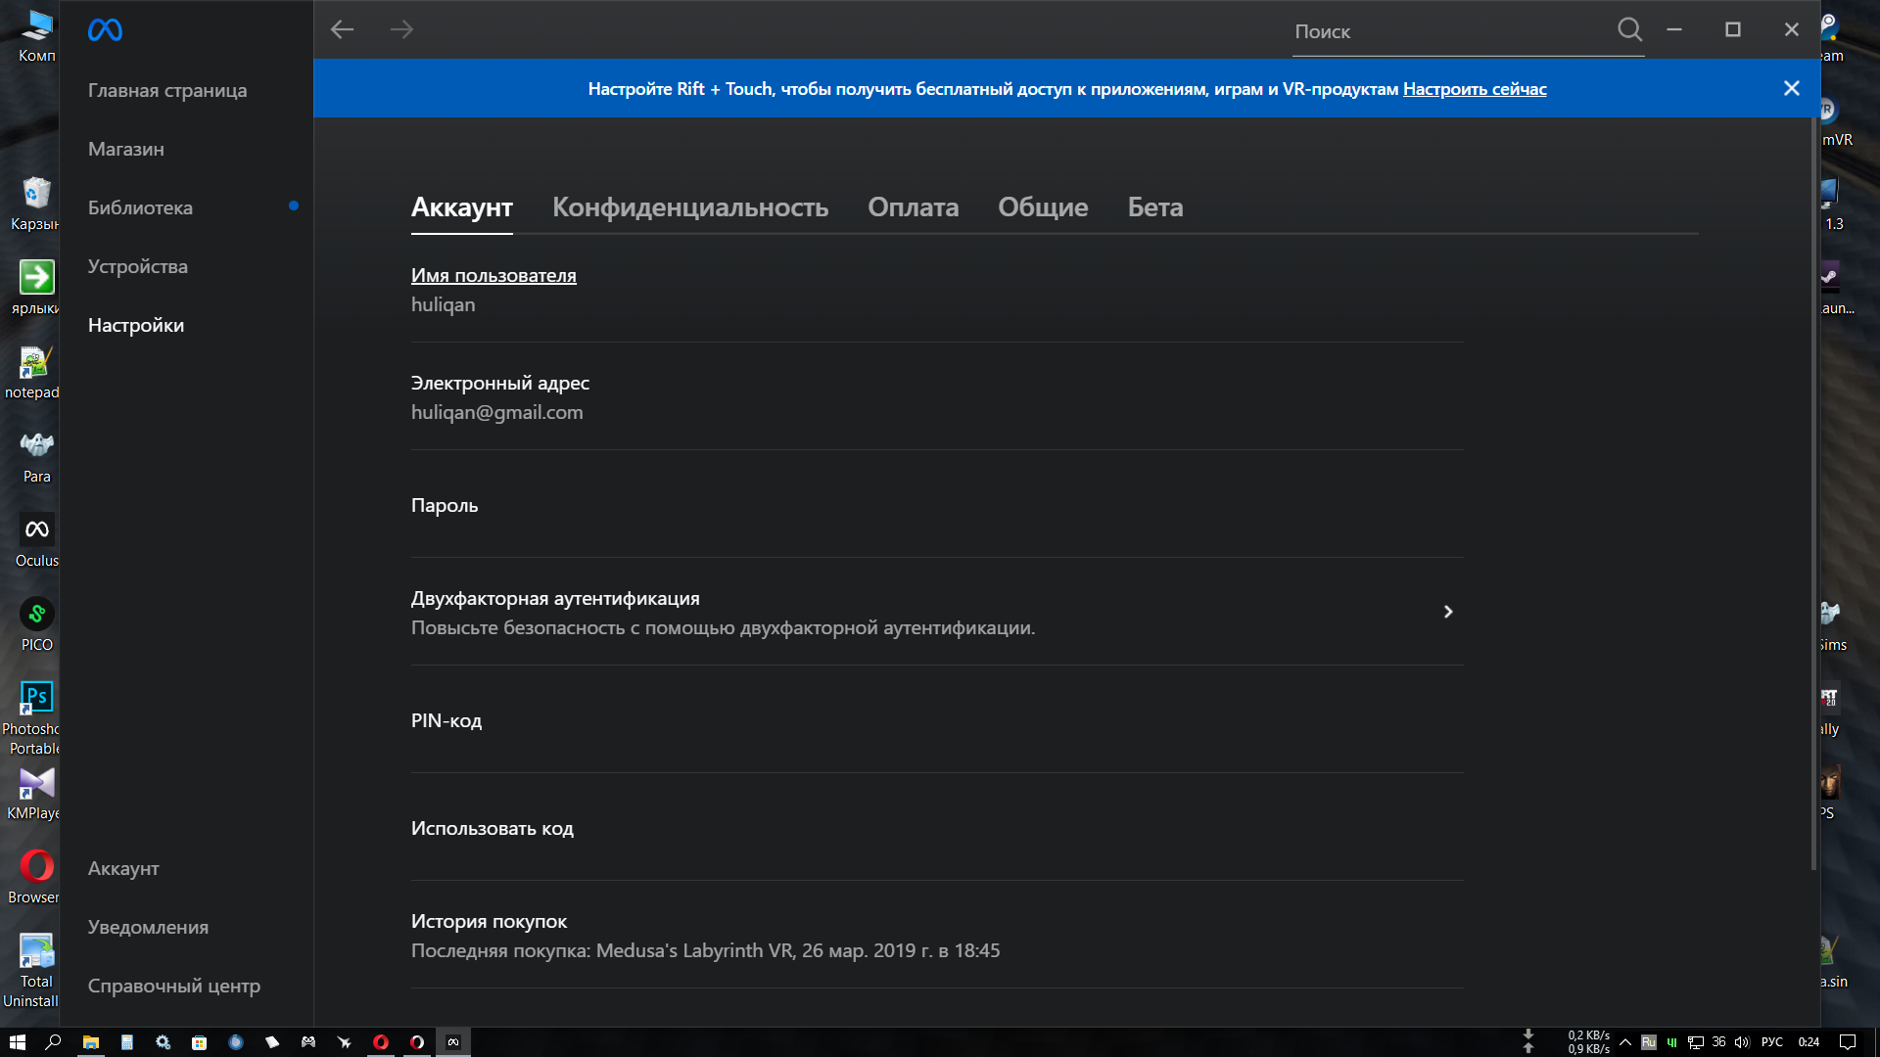Open File Explorer from taskbar
The width and height of the screenshot is (1880, 1057).
(x=90, y=1042)
